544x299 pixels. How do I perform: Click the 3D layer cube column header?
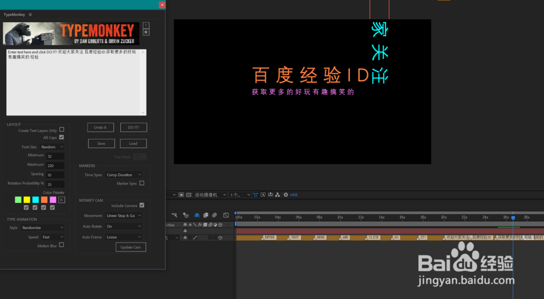220,225
